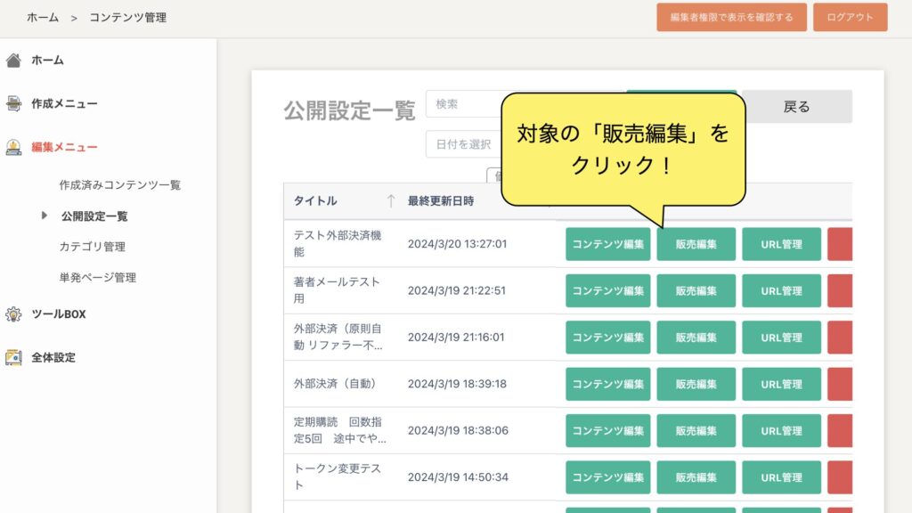
Task: Click the ツールBOX gear icon
Action: pyautogui.click(x=13, y=314)
